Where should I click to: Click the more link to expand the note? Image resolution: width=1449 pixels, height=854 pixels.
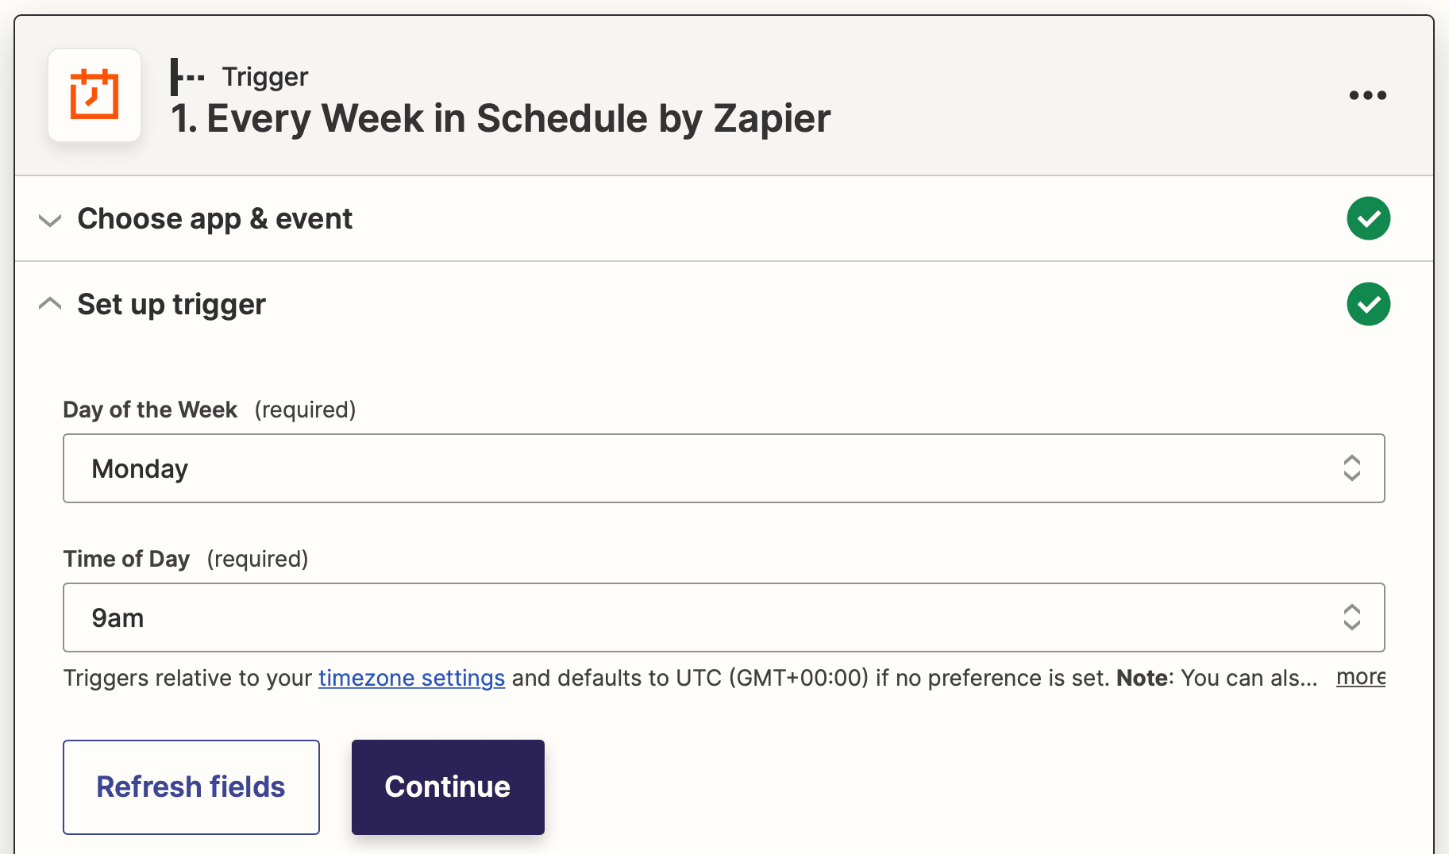click(1360, 677)
